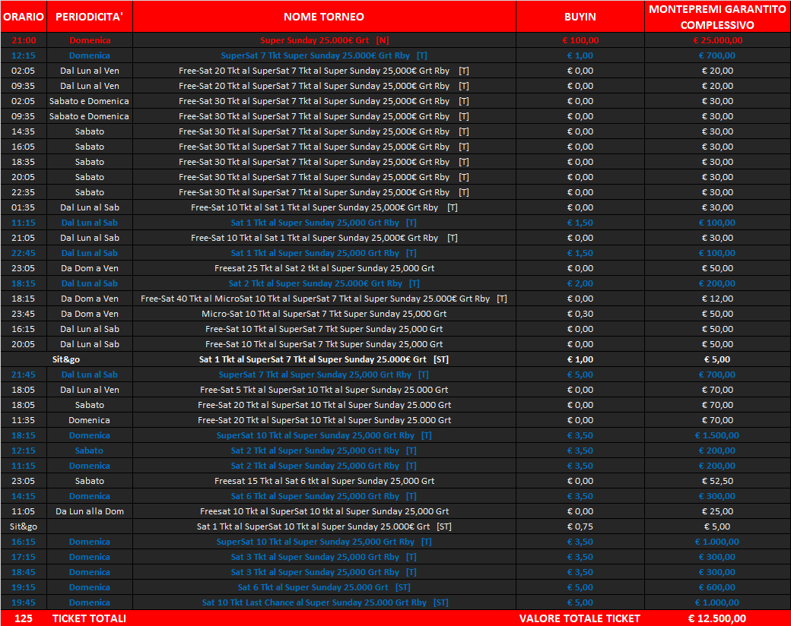
Task: Click the 21:45 time cell
Action: [x=24, y=375]
